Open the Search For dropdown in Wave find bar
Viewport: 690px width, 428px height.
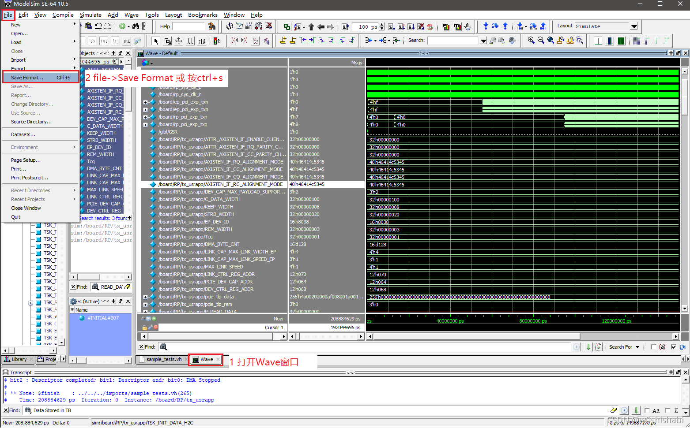[x=624, y=347]
